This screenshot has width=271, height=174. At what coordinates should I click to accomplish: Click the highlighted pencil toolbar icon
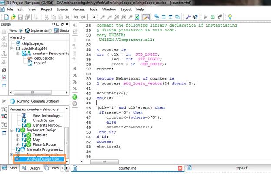[146, 17]
